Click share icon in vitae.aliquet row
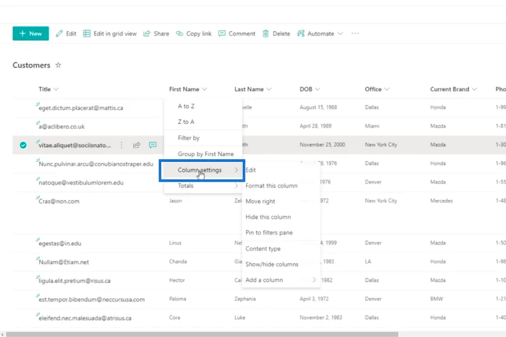The height and width of the screenshot is (337, 506). click(137, 145)
